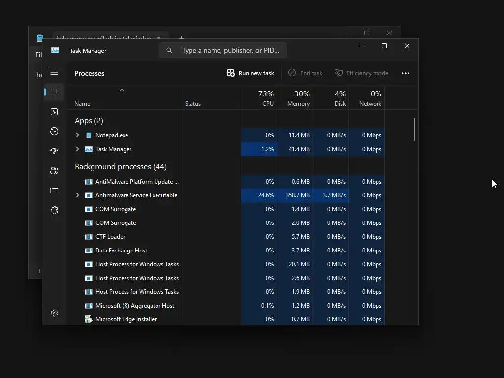This screenshot has height=378, width=504.
Task: Select the first COM Surrogate row using 1.4 MB
Action: click(x=225, y=209)
